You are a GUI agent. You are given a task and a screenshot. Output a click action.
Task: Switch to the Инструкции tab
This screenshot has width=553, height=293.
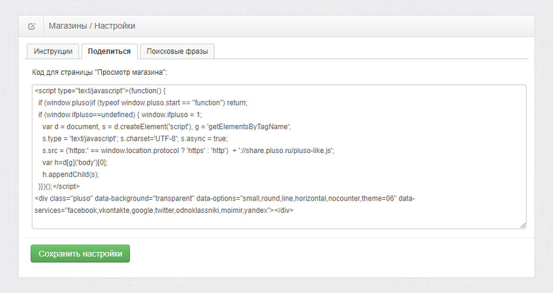tap(53, 51)
